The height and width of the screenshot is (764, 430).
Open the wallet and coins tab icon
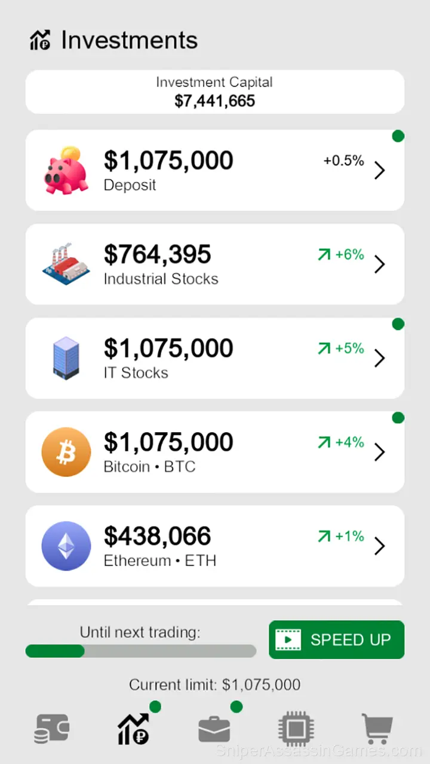pos(52,729)
